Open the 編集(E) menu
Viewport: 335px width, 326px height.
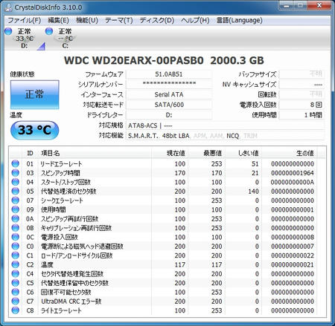point(58,20)
